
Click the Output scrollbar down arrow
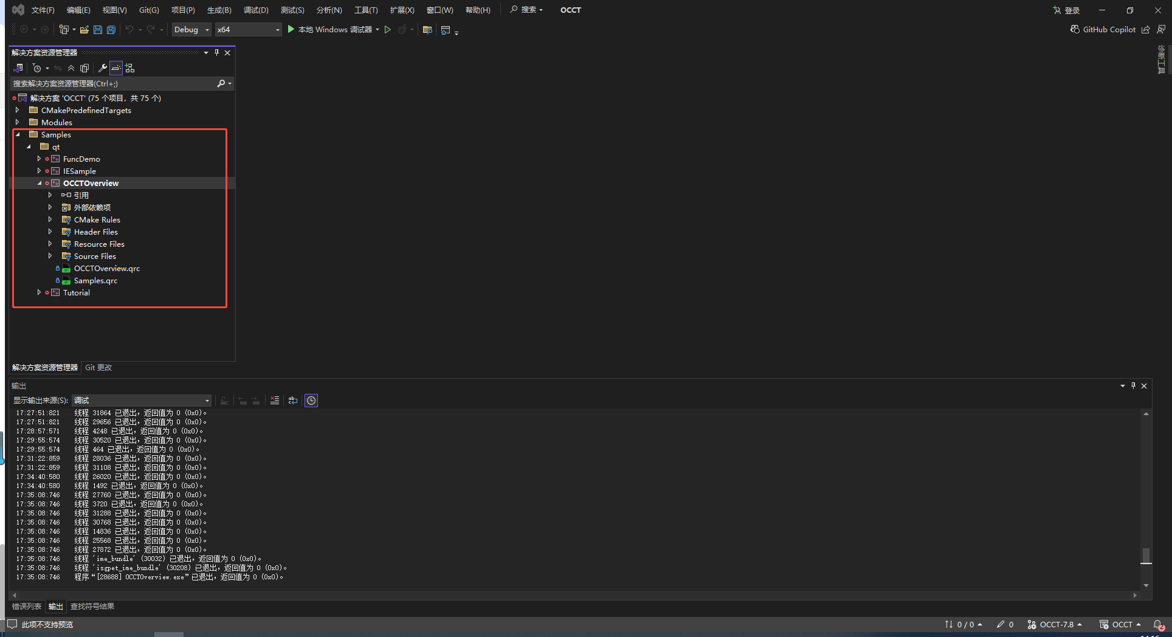pyautogui.click(x=1146, y=585)
